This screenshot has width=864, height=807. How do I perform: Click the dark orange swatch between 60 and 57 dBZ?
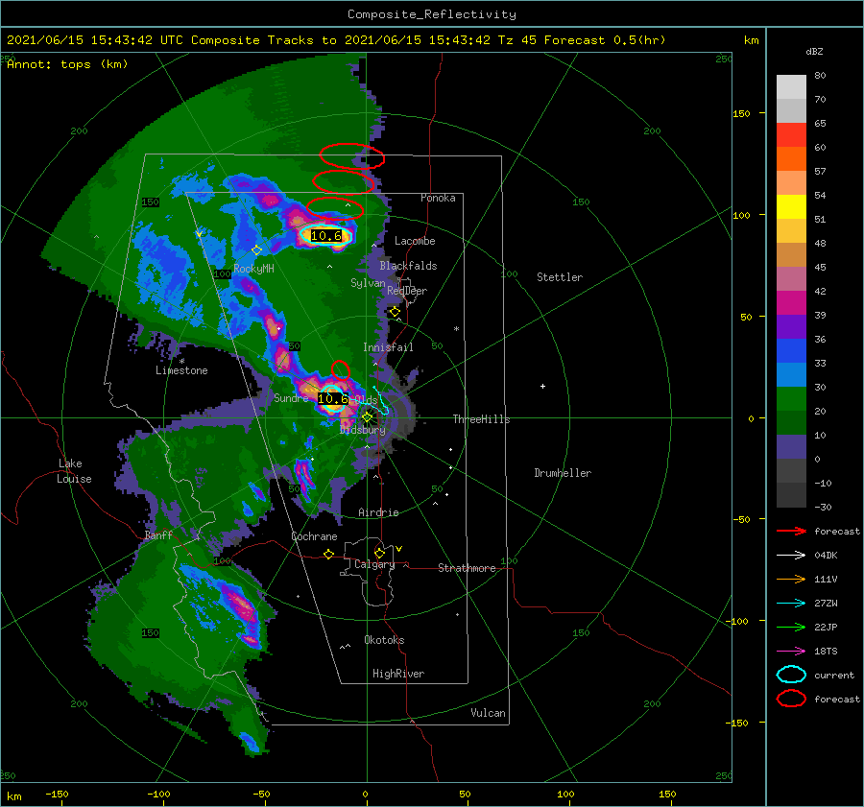(791, 159)
